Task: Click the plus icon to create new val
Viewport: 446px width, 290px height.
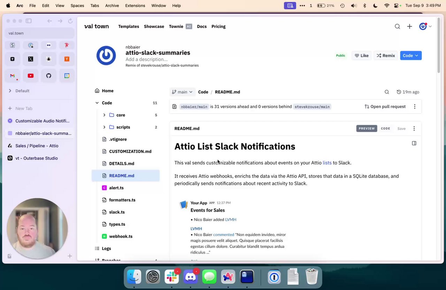Action: pos(409,26)
